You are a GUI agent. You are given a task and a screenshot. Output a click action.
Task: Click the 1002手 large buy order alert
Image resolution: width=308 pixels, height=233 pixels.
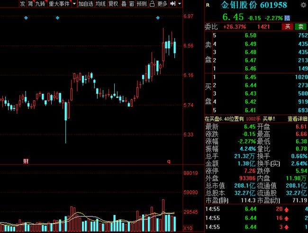tap(253, 118)
